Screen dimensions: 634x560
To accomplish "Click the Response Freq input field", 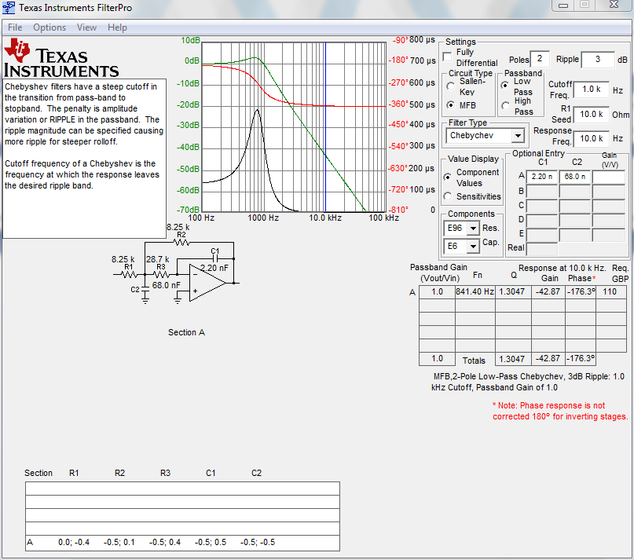I will point(591,139).
